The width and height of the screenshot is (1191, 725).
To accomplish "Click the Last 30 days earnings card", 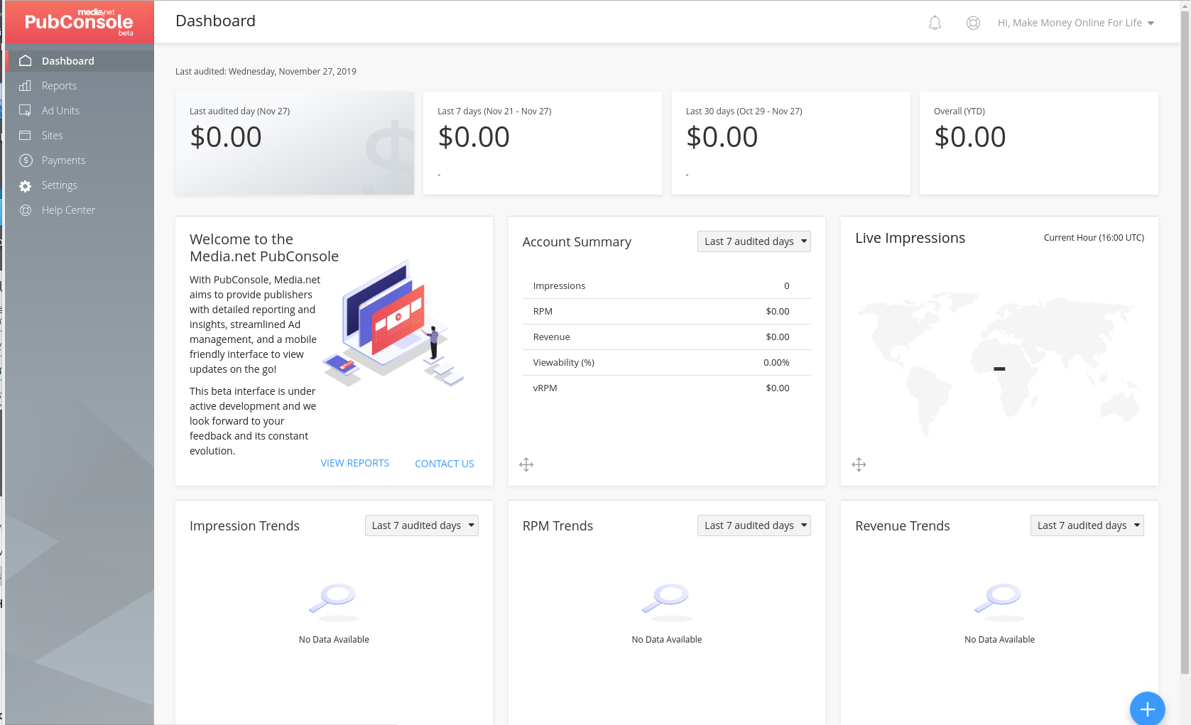I will [x=790, y=143].
